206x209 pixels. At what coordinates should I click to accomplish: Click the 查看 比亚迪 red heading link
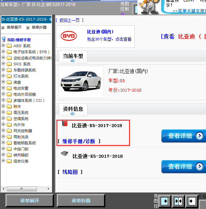[x=184, y=36]
